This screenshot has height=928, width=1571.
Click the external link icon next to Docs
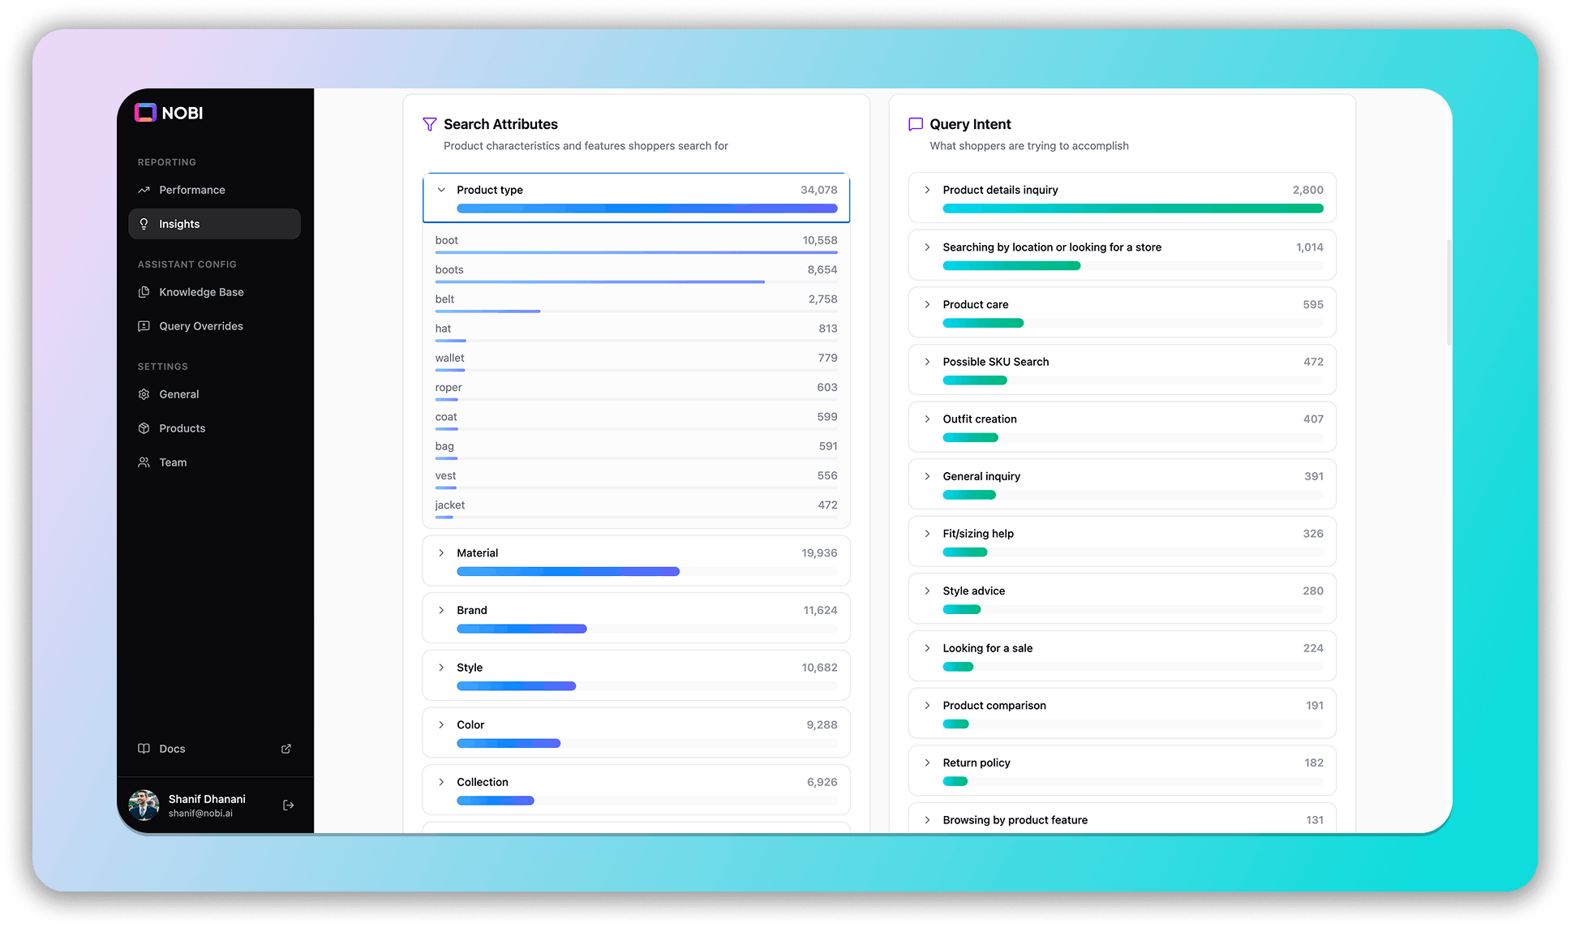285,749
